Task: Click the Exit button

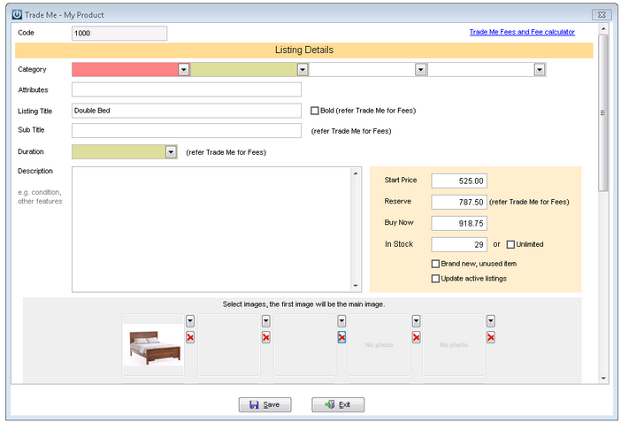Action: click(x=338, y=404)
